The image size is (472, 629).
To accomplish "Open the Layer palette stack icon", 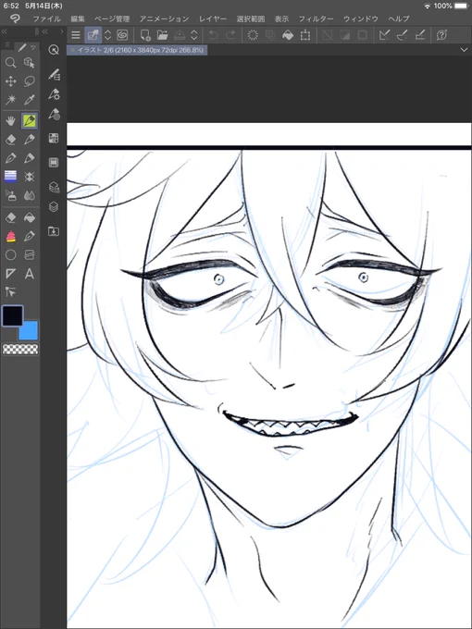I will [54, 207].
